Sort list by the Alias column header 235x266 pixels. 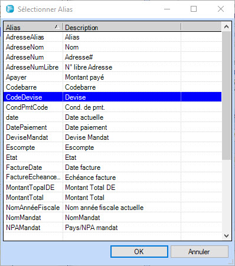(33, 27)
